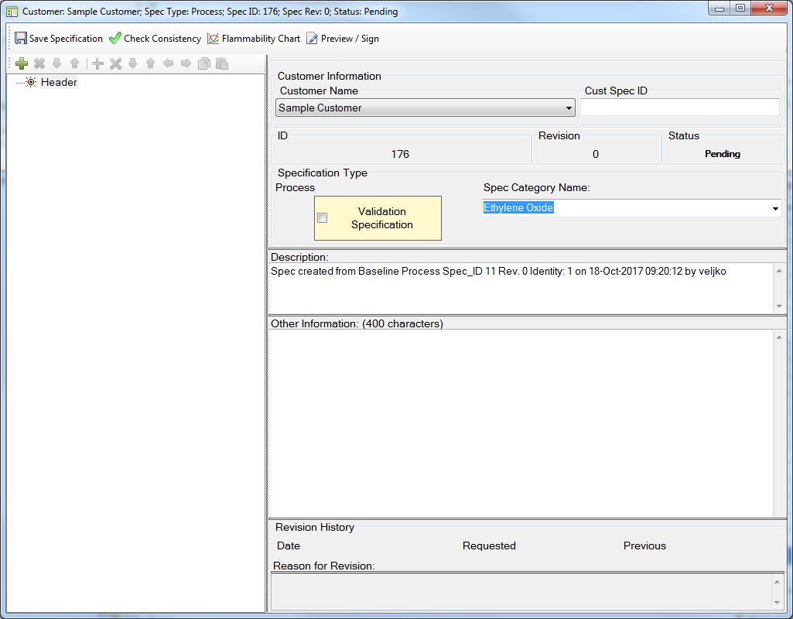Click the Reason for Revision text box
Image resolution: width=793 pixels, height=619 pixels.
coord(520,591)
